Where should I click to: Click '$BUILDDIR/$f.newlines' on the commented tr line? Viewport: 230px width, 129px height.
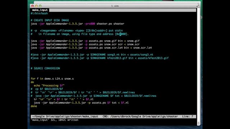119,92
